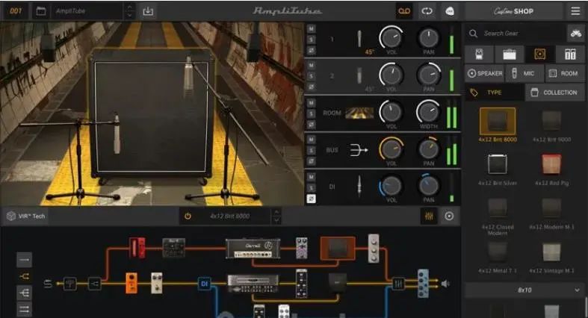The width and height of the screenshot is (588, 318).
Task: Select the rack gear category icon
Action: tap(570, 54)
